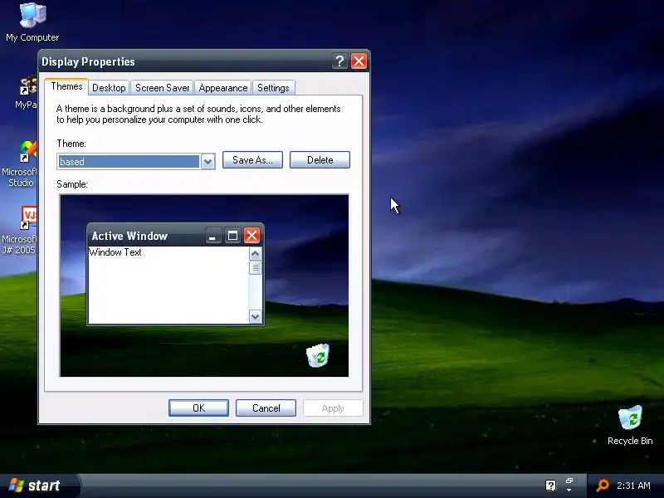Open the Settings tab

(x=273, y=88)
